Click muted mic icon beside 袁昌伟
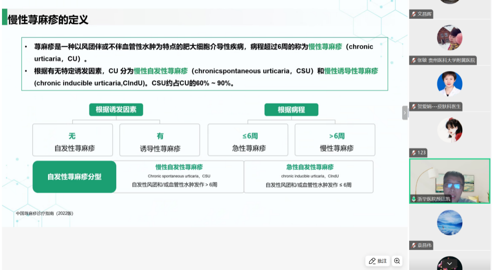This screenshot has width=492, height=270. tap(414, 245)
